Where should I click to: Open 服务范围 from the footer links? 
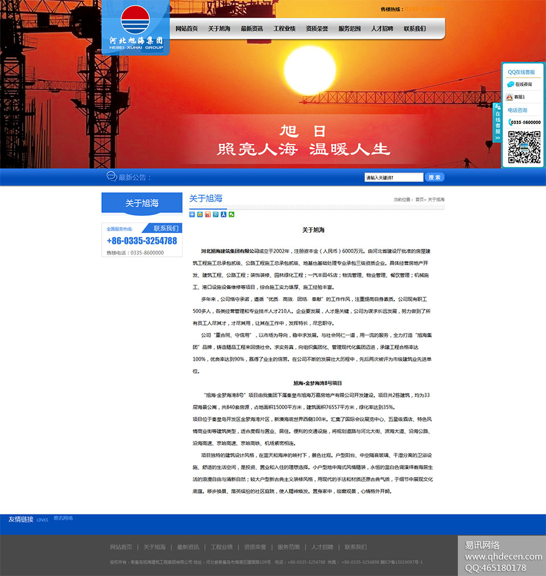tap(288, 546)
